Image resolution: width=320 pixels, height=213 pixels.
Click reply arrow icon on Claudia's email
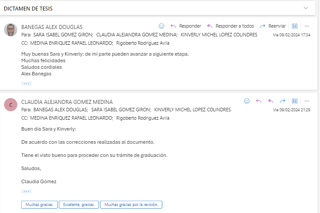point(259,101)
